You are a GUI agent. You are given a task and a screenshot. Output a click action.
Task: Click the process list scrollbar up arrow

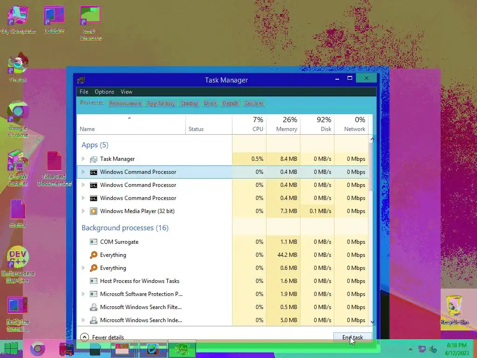(372, 139)
